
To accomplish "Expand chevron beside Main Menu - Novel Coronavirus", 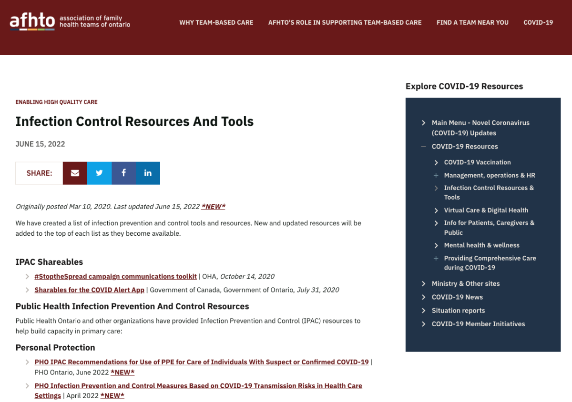I will pos(423,123).
